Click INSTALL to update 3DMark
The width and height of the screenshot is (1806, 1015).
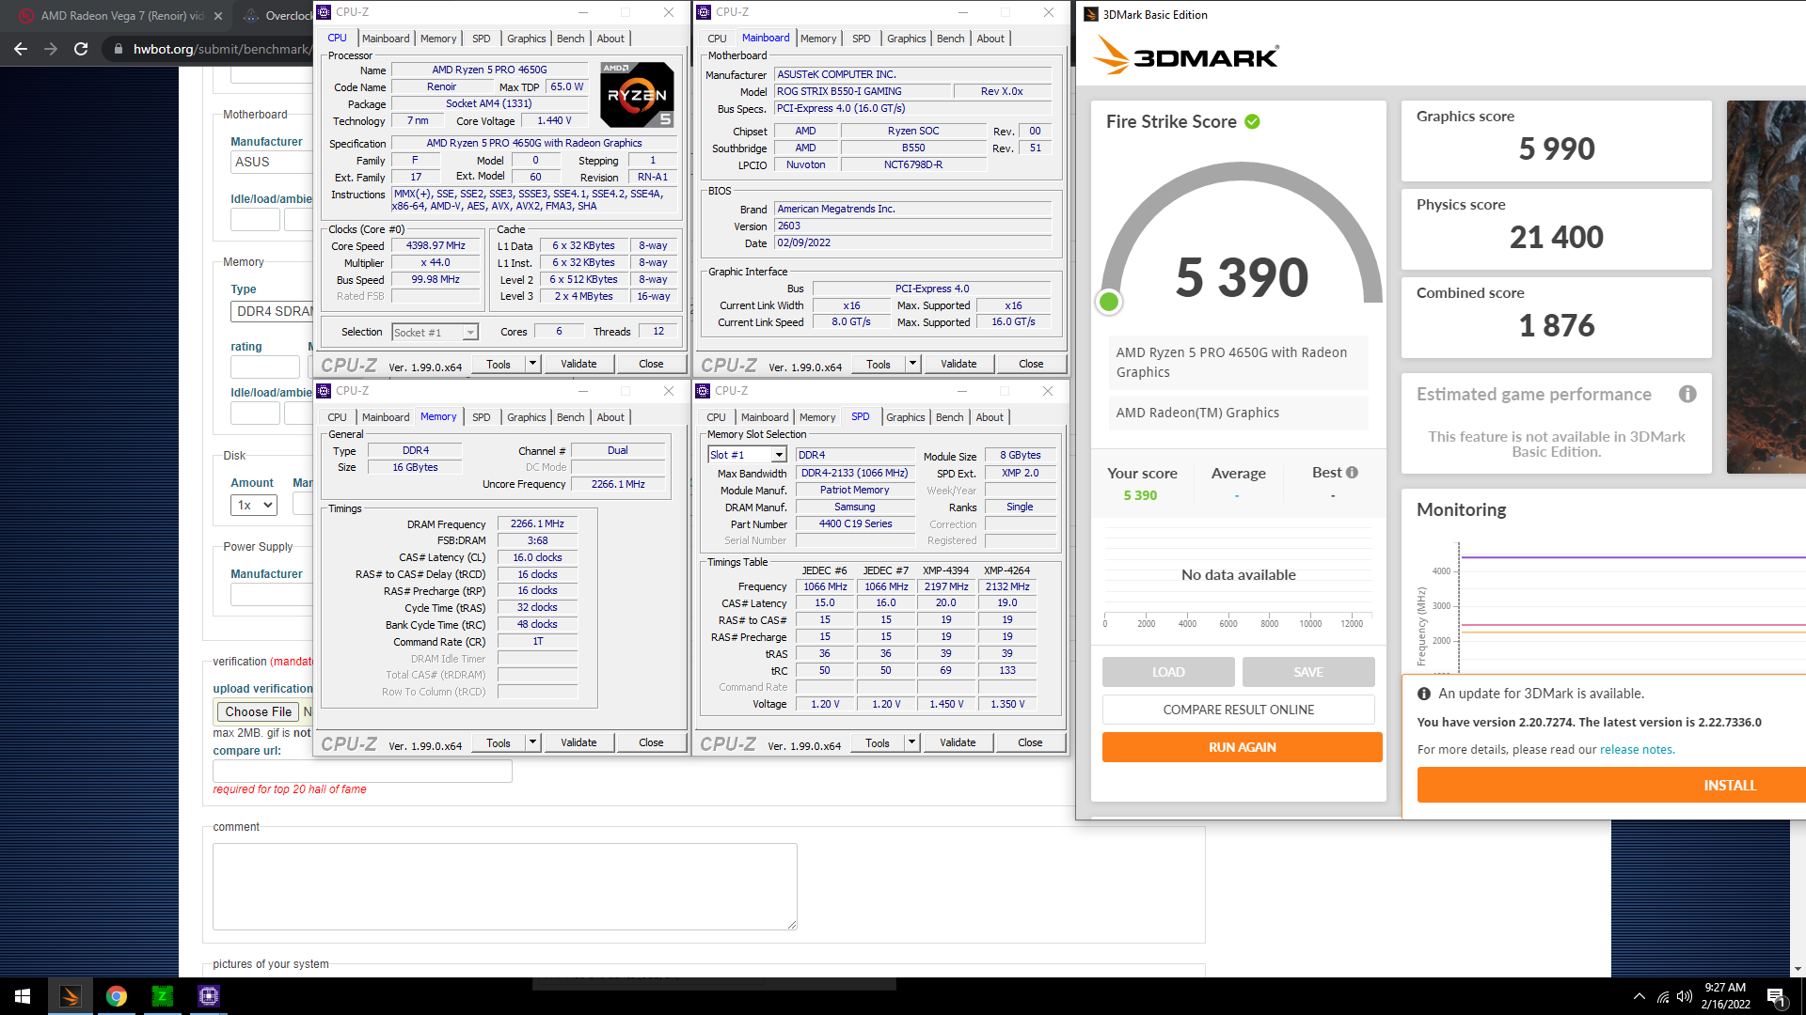[1611, 785]
